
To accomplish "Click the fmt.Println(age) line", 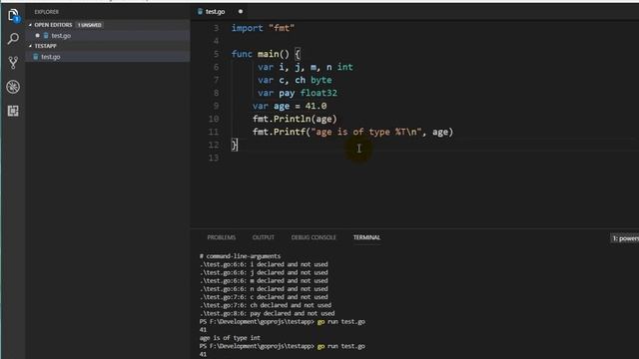I will (295, 119).
